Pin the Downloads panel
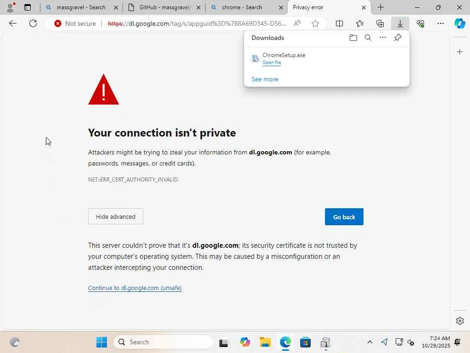Image resolution: width=470 pixels, height=353 pixels. [x=397, y=38]
